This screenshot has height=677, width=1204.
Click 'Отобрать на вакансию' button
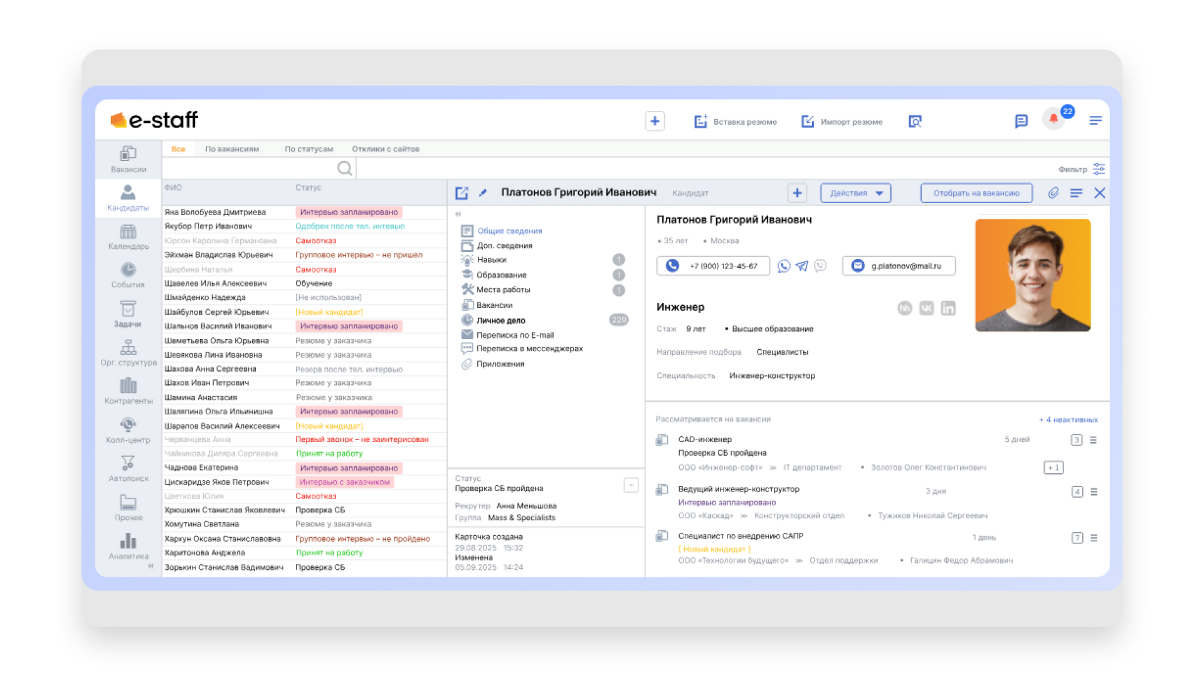point(976,193)
